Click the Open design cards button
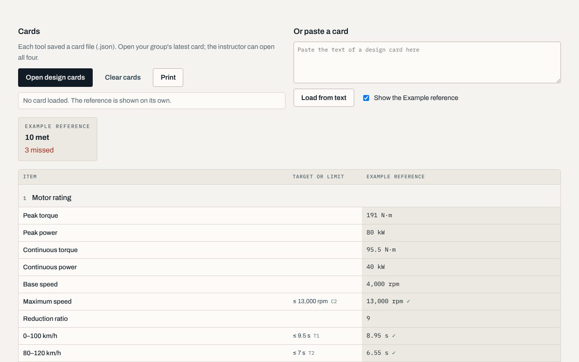This screenshot has width=579, height=362. [x=55, y=77]
